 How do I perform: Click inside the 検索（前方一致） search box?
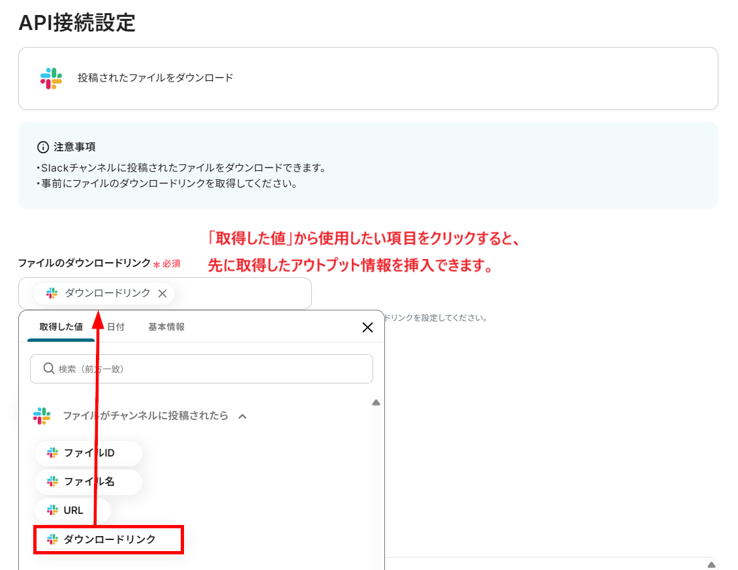(x=201, y=368)
